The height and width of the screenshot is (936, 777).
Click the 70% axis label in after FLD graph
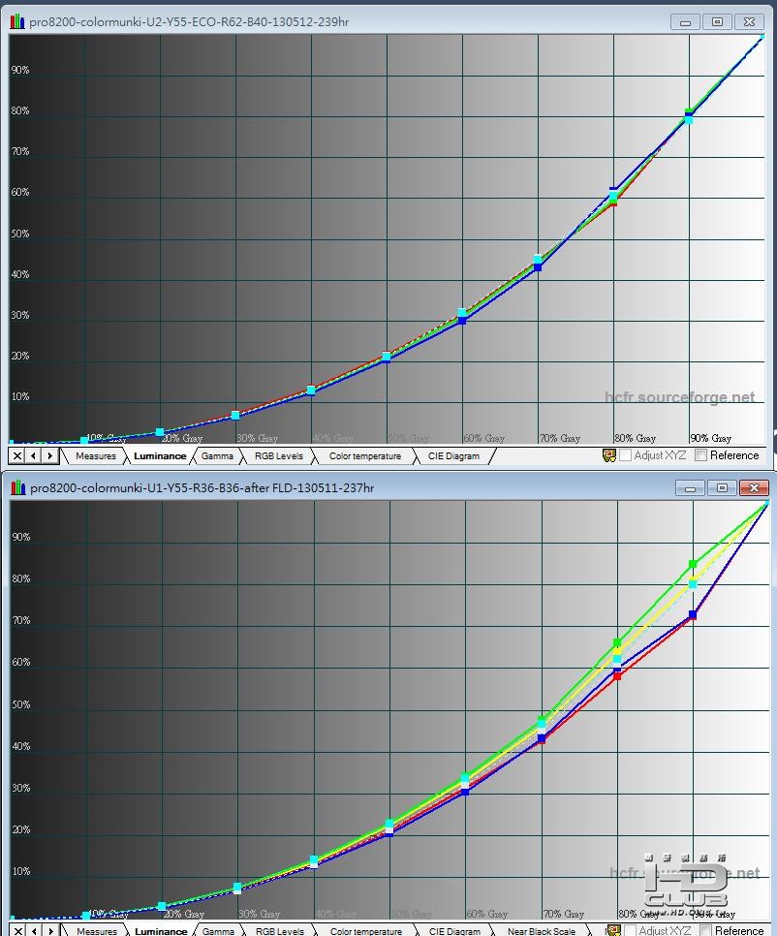point(21,620)
